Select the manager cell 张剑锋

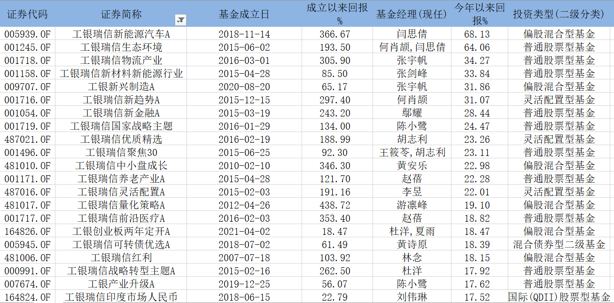(x=412, y=74)
